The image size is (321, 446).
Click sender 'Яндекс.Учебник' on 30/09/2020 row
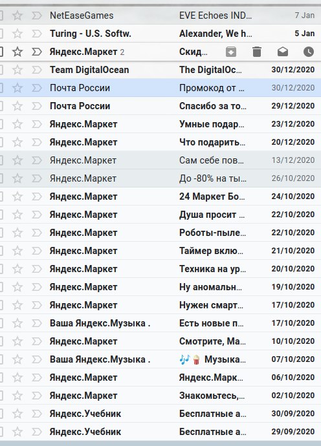(x=85, y=414)
